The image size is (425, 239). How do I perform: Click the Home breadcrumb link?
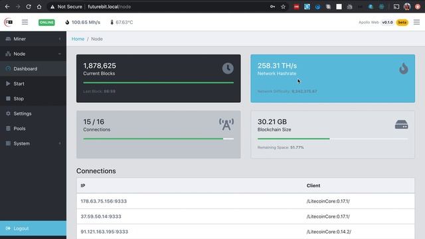coord(78,39)
